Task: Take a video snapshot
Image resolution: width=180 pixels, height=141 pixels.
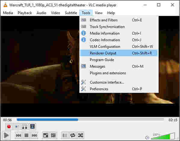Action: point(17,127)
